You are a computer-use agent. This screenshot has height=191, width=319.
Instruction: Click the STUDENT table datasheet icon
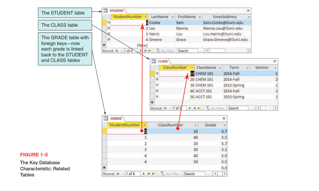pos(105,10)
